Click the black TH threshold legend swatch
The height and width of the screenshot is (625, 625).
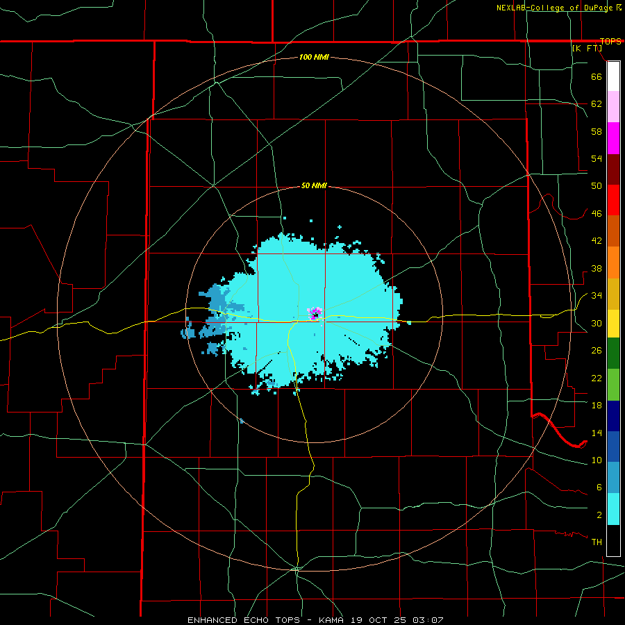tap(613, 540)
